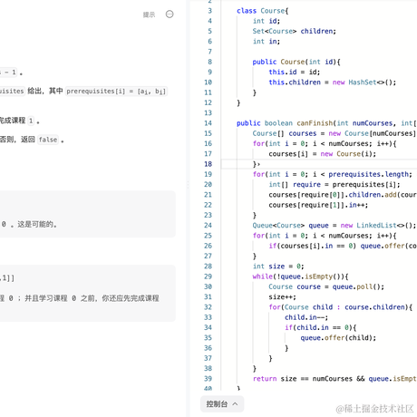Click 'int size = 0;' on line 28

point(278,267)
